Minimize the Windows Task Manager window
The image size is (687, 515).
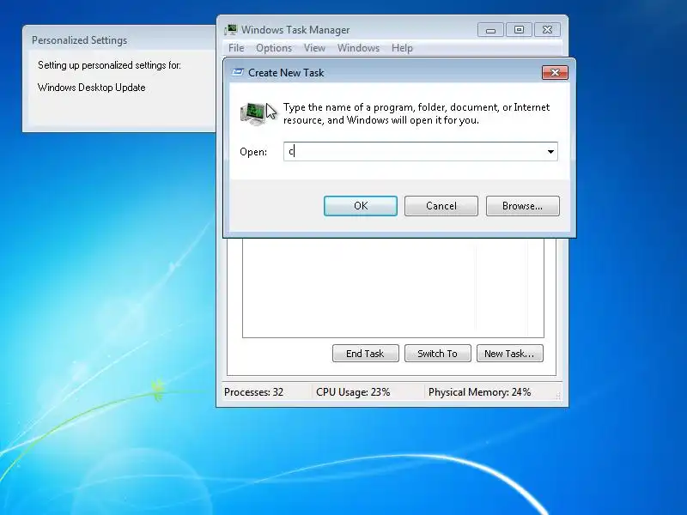tap(490, 30)
